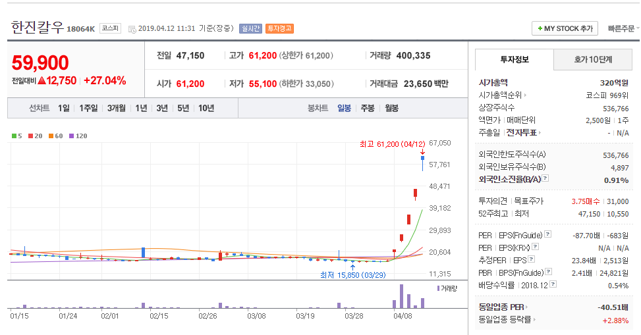Viewport: 641px width, 335px height.
Task: Open the 시가총액순위 link
Action: pos(503,95)
